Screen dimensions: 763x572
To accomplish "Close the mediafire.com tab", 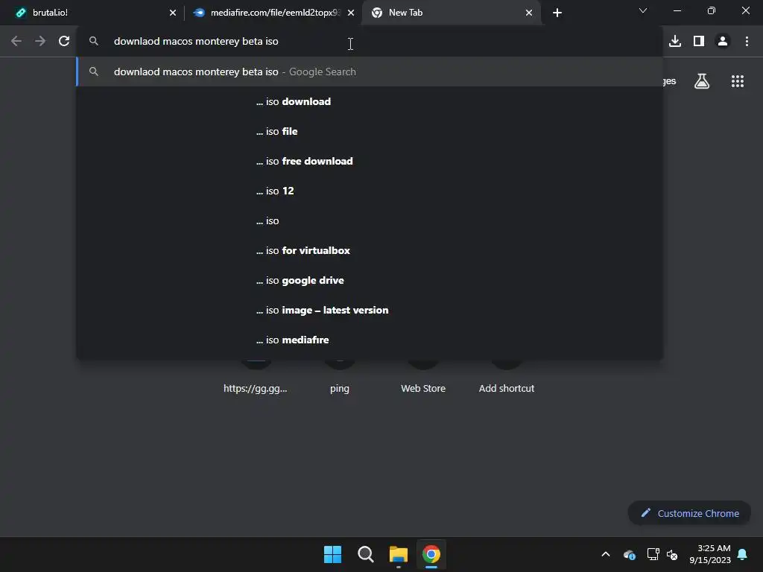I will click(x=351, y=13).
